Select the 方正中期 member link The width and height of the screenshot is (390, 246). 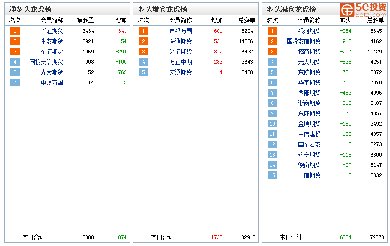point(181,62)
